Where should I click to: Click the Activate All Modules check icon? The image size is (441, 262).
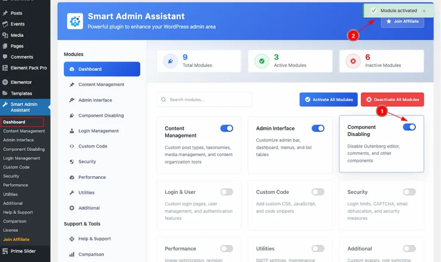[307, 100]
